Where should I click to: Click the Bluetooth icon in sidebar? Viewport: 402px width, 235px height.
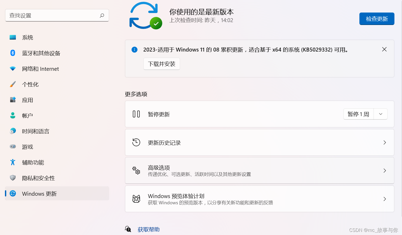coord(13,53)
